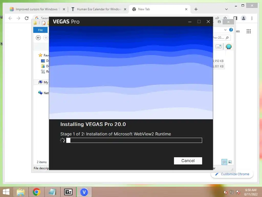Screen dimensions: 262x197
Task: Click Explorer search magnifier icon
Action: [227, 38]
